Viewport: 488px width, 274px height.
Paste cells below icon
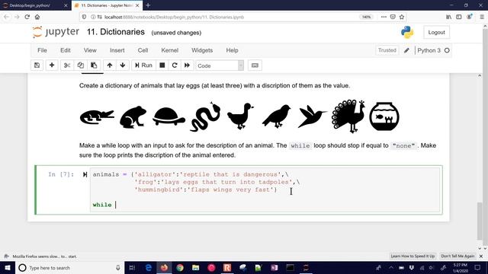coord(94,65)
